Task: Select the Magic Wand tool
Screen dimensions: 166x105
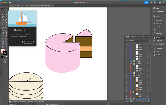Action: pyautogui.click(x=3, y=12)
